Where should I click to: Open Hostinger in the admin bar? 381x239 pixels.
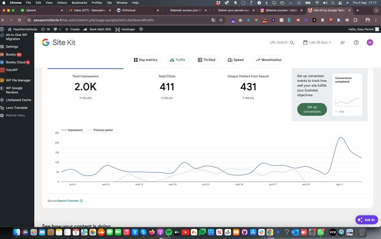[125, 29]
